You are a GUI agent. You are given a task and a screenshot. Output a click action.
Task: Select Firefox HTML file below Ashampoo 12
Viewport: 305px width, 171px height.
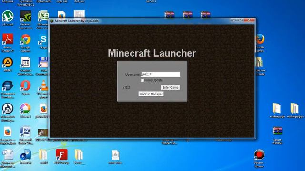pyautogui.click(x=8, y=132)
